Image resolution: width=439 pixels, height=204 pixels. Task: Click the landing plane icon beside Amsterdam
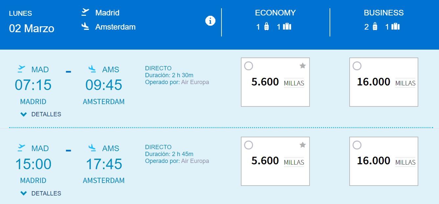[x=85, y=26]
